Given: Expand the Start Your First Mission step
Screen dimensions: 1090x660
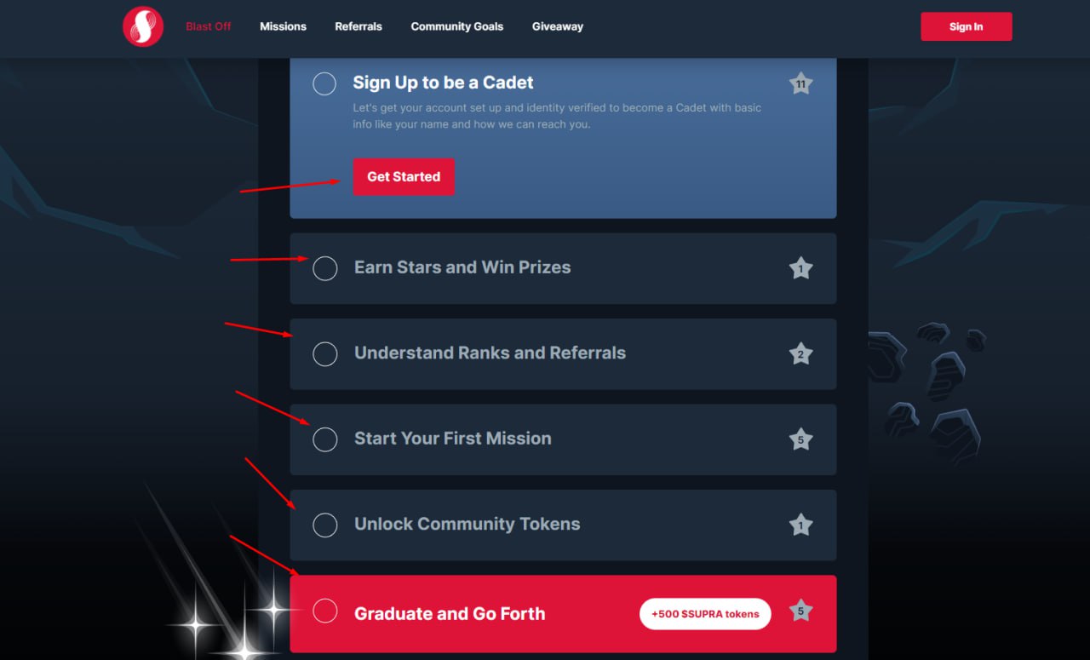Looking at the screenshot, I should (x=452, y=439).
